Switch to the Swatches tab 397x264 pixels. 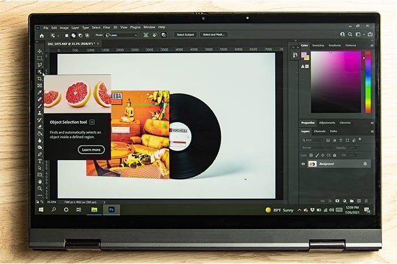[318, 45]
